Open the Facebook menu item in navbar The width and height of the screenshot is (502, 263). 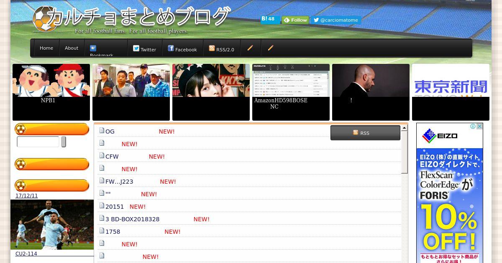pos(182,48)
